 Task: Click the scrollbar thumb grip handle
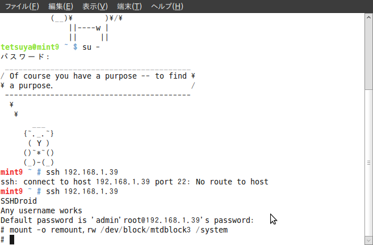pyautogui.click(x=368, y=162)
